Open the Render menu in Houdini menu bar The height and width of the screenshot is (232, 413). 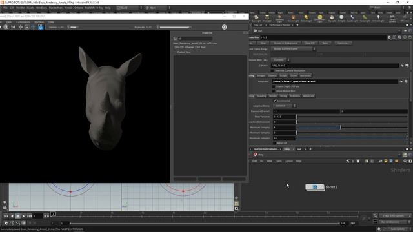pyautogui.click(x=20, y=8)
